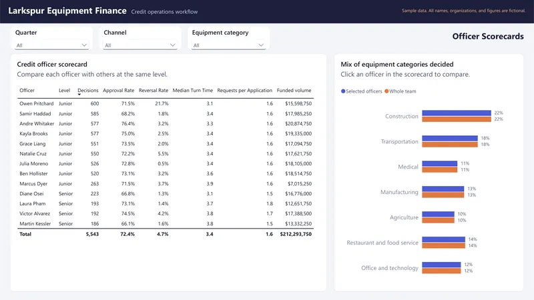Sort by the Level column header
Viewport: 534px width, 300px height.
click(64, 90)
